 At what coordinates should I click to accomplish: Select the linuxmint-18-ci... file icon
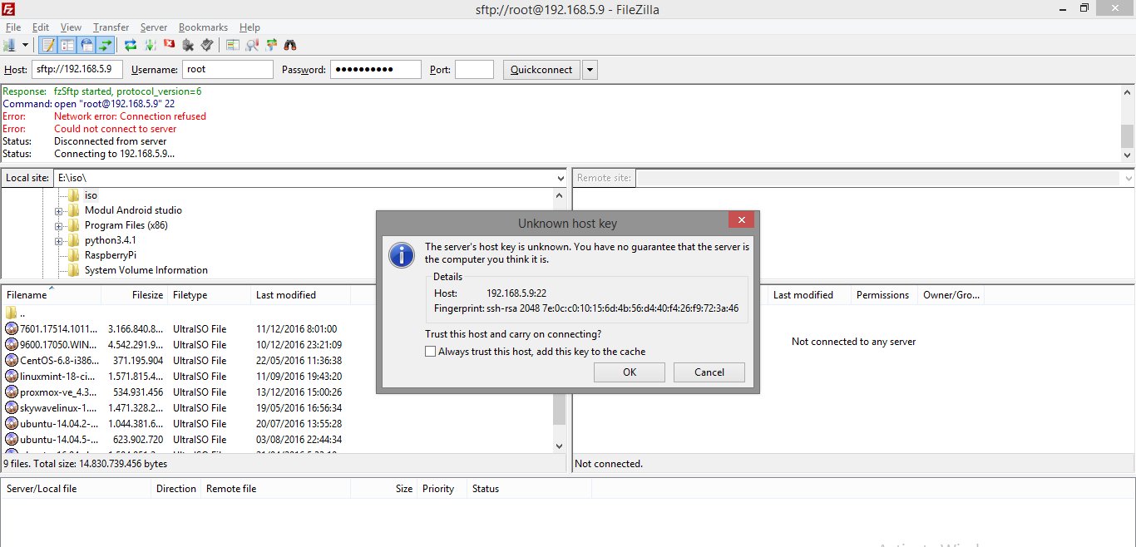(12, 377)
